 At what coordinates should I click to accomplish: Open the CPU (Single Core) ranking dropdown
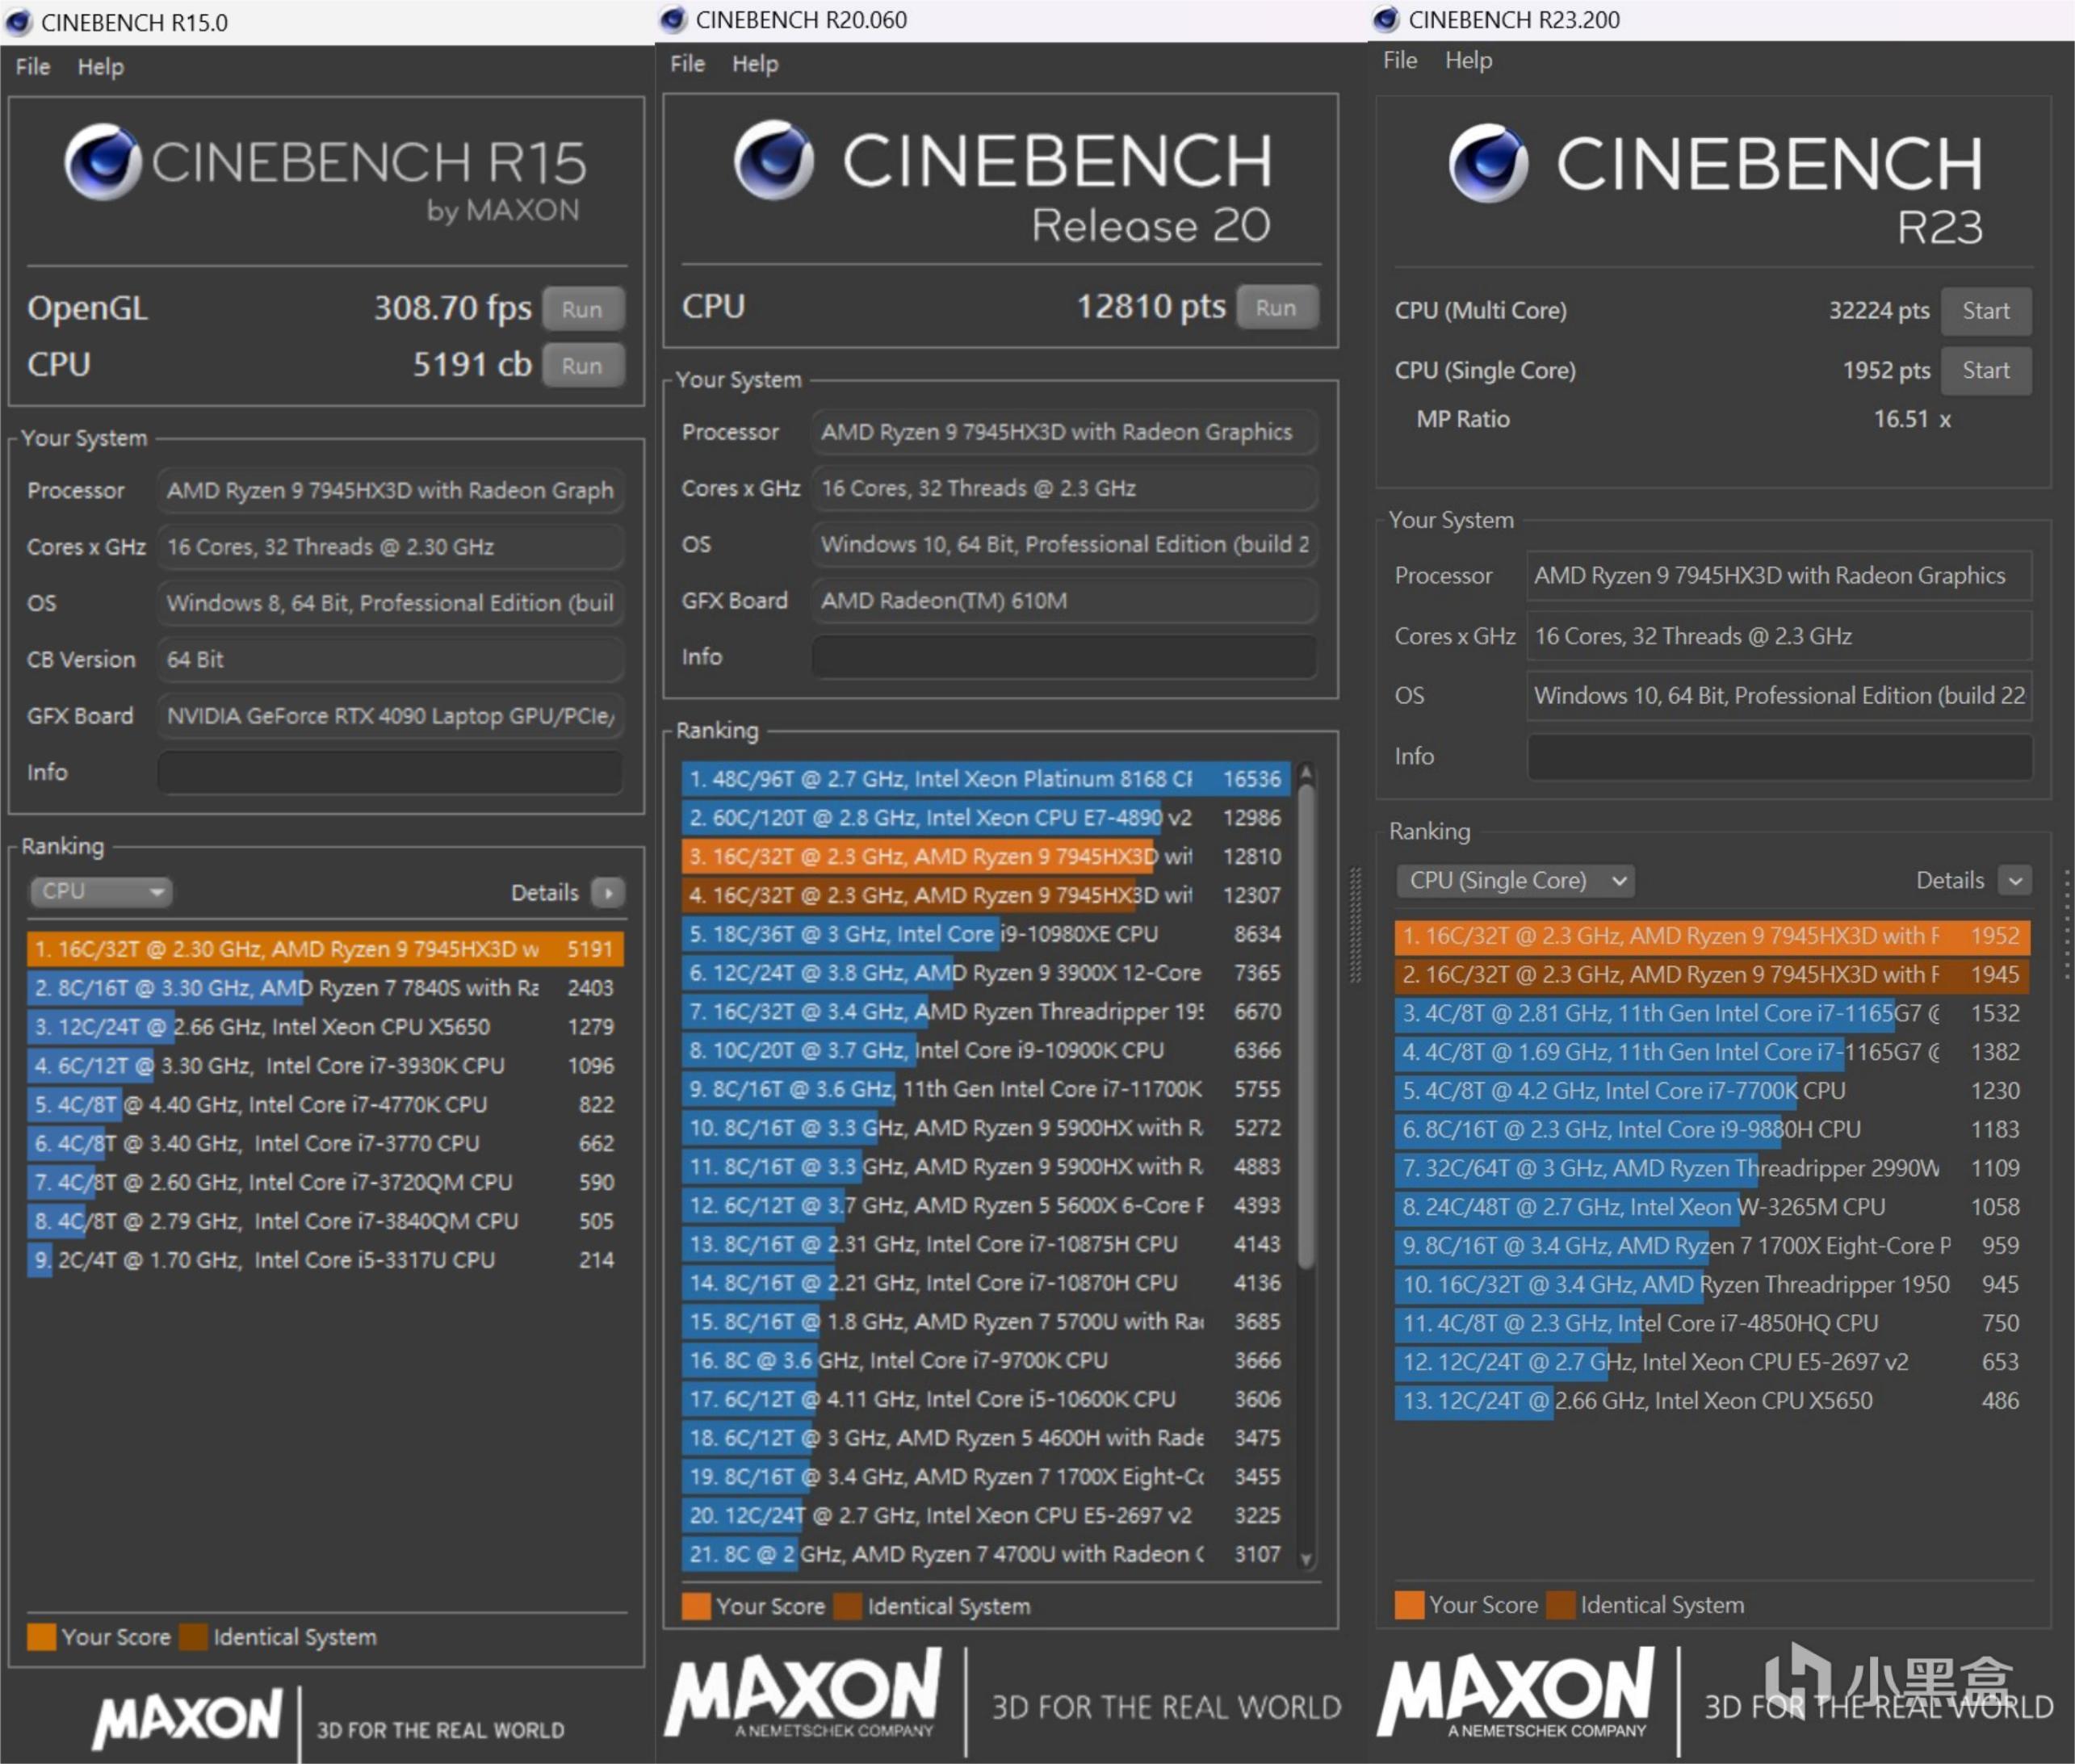(x=1515, y=880)
